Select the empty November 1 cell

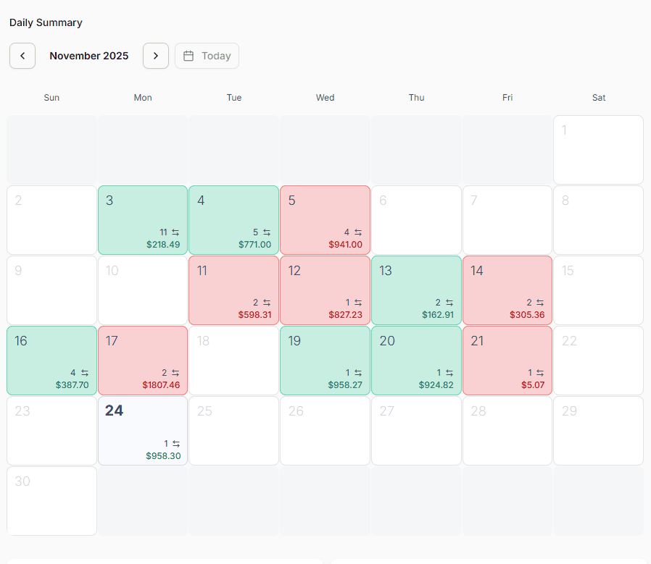[x=598, y=150]
